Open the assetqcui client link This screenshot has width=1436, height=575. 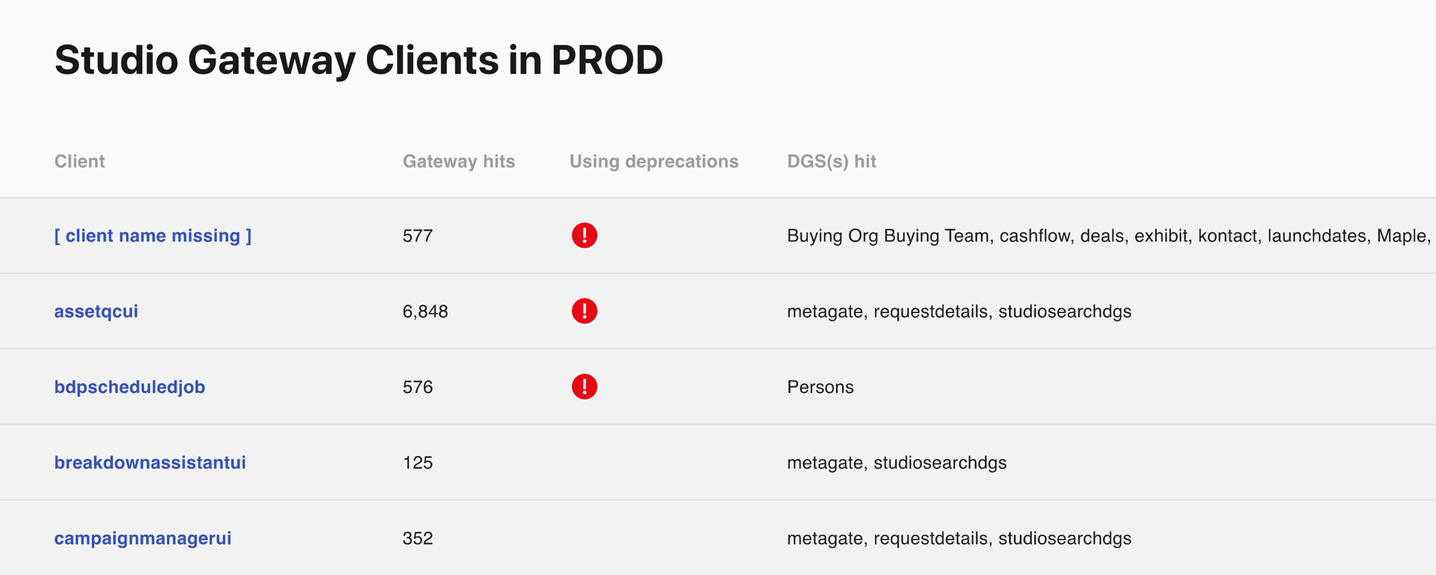pos(96,311)
